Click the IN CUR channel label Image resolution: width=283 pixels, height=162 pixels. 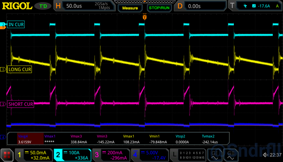coord(16,25)
